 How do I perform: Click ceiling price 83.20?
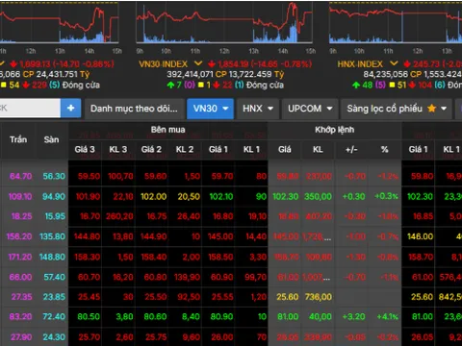pyautogui.click(x=20, y=317)
